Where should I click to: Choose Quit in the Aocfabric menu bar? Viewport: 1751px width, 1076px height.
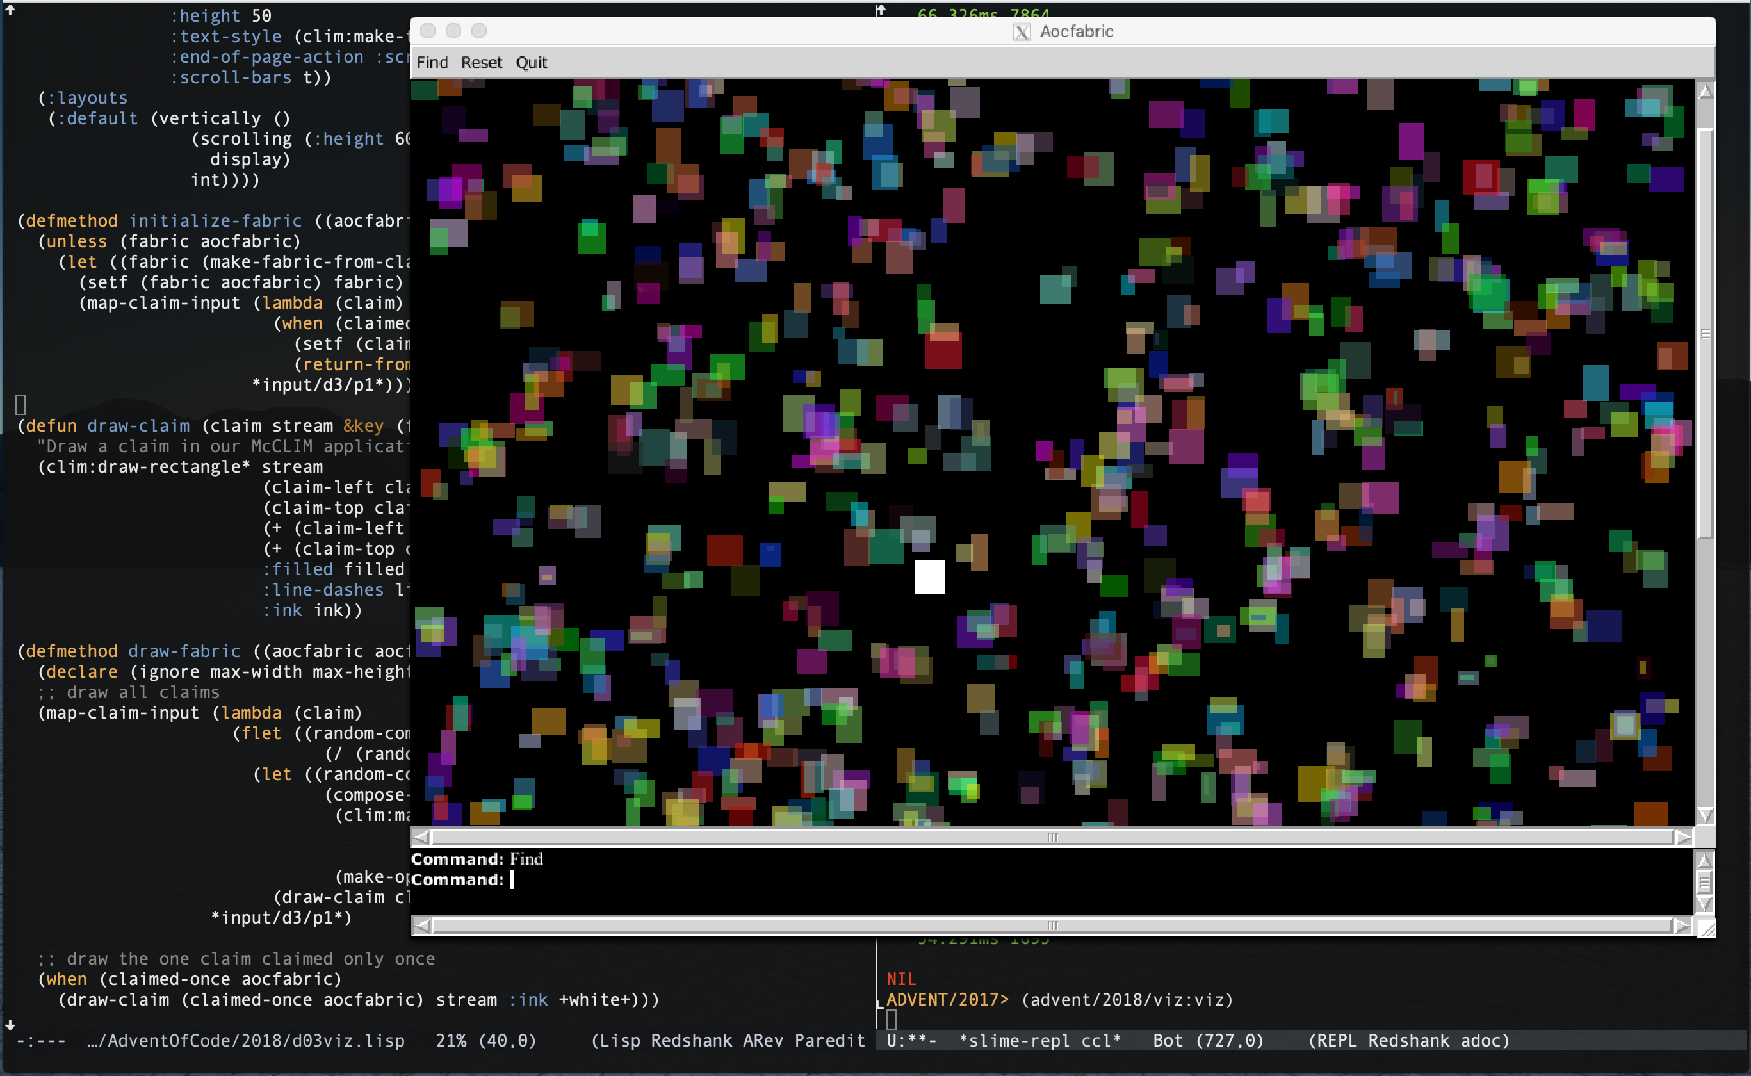pyautogui.click(x=532, y=63)
